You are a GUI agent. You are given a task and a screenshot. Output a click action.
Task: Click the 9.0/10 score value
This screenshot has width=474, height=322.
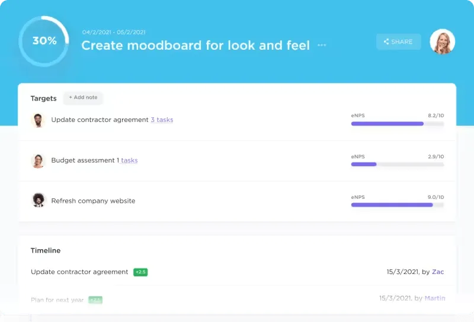tap(435, 197)
